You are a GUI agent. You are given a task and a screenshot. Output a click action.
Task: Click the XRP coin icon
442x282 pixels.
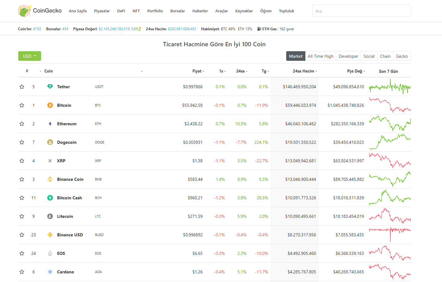50,161
